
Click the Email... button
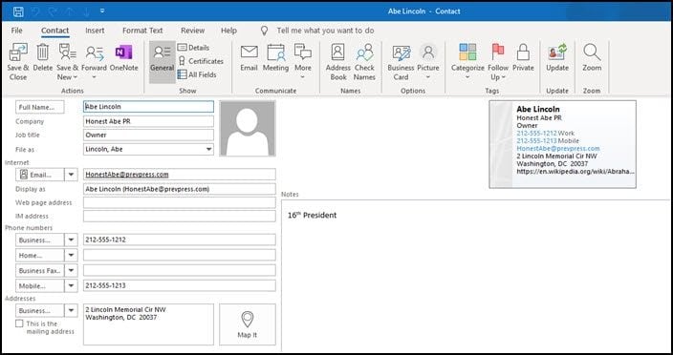point(40,175)
